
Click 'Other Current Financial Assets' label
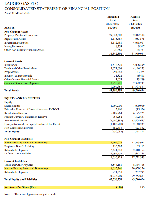point(21,80)
